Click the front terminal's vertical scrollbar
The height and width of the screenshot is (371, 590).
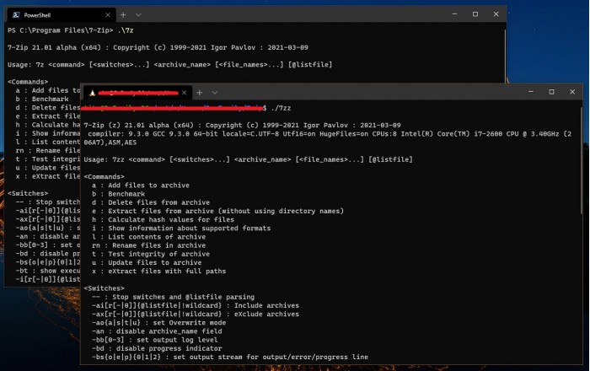pyautogui.click(x=582, y=160)
